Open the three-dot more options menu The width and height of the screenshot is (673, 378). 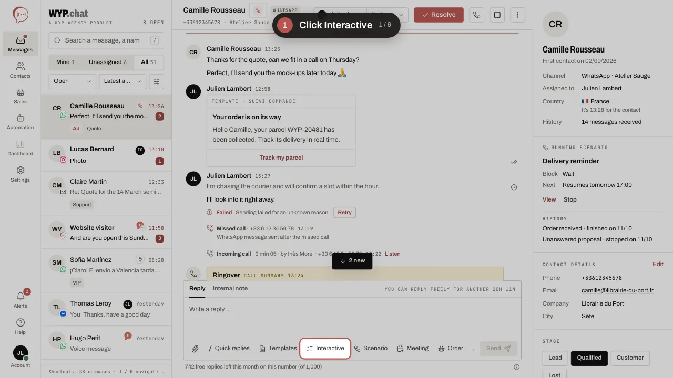pos(518,15)
